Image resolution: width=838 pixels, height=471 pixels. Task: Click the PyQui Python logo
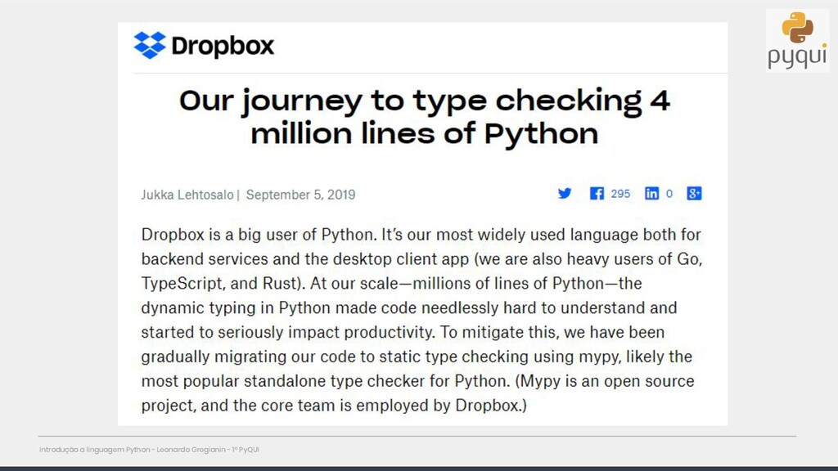(x=797, y=41)
